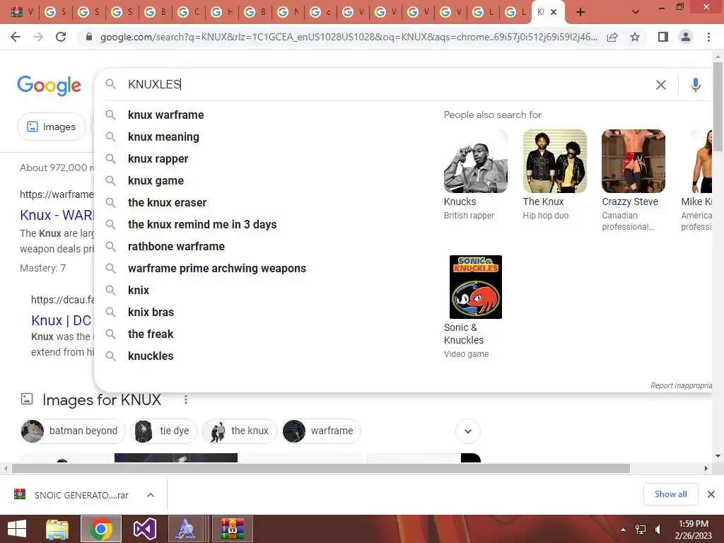Viewport: 724px width, 543px height.
Task: Select suggestion the knux eraser
Action: pos(167,203)
